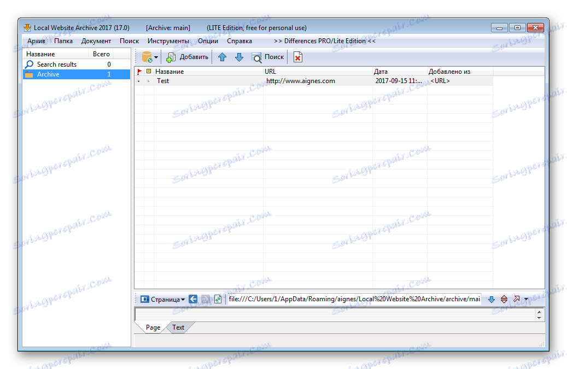Viewport: 567px width, 369px height.
Task: Sort by the yellow note column header
Action: coord(149,72)
